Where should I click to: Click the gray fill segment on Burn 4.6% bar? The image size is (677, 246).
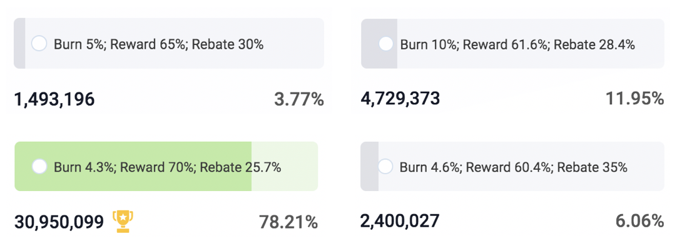coord(370,166)
